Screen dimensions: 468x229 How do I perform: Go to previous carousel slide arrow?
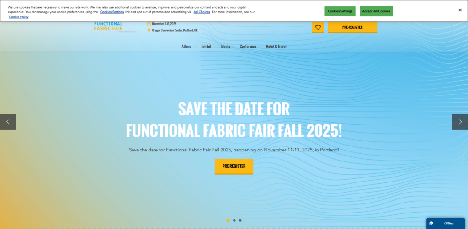(8, 121)
